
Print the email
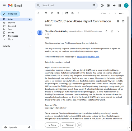[x=118, y=21]
